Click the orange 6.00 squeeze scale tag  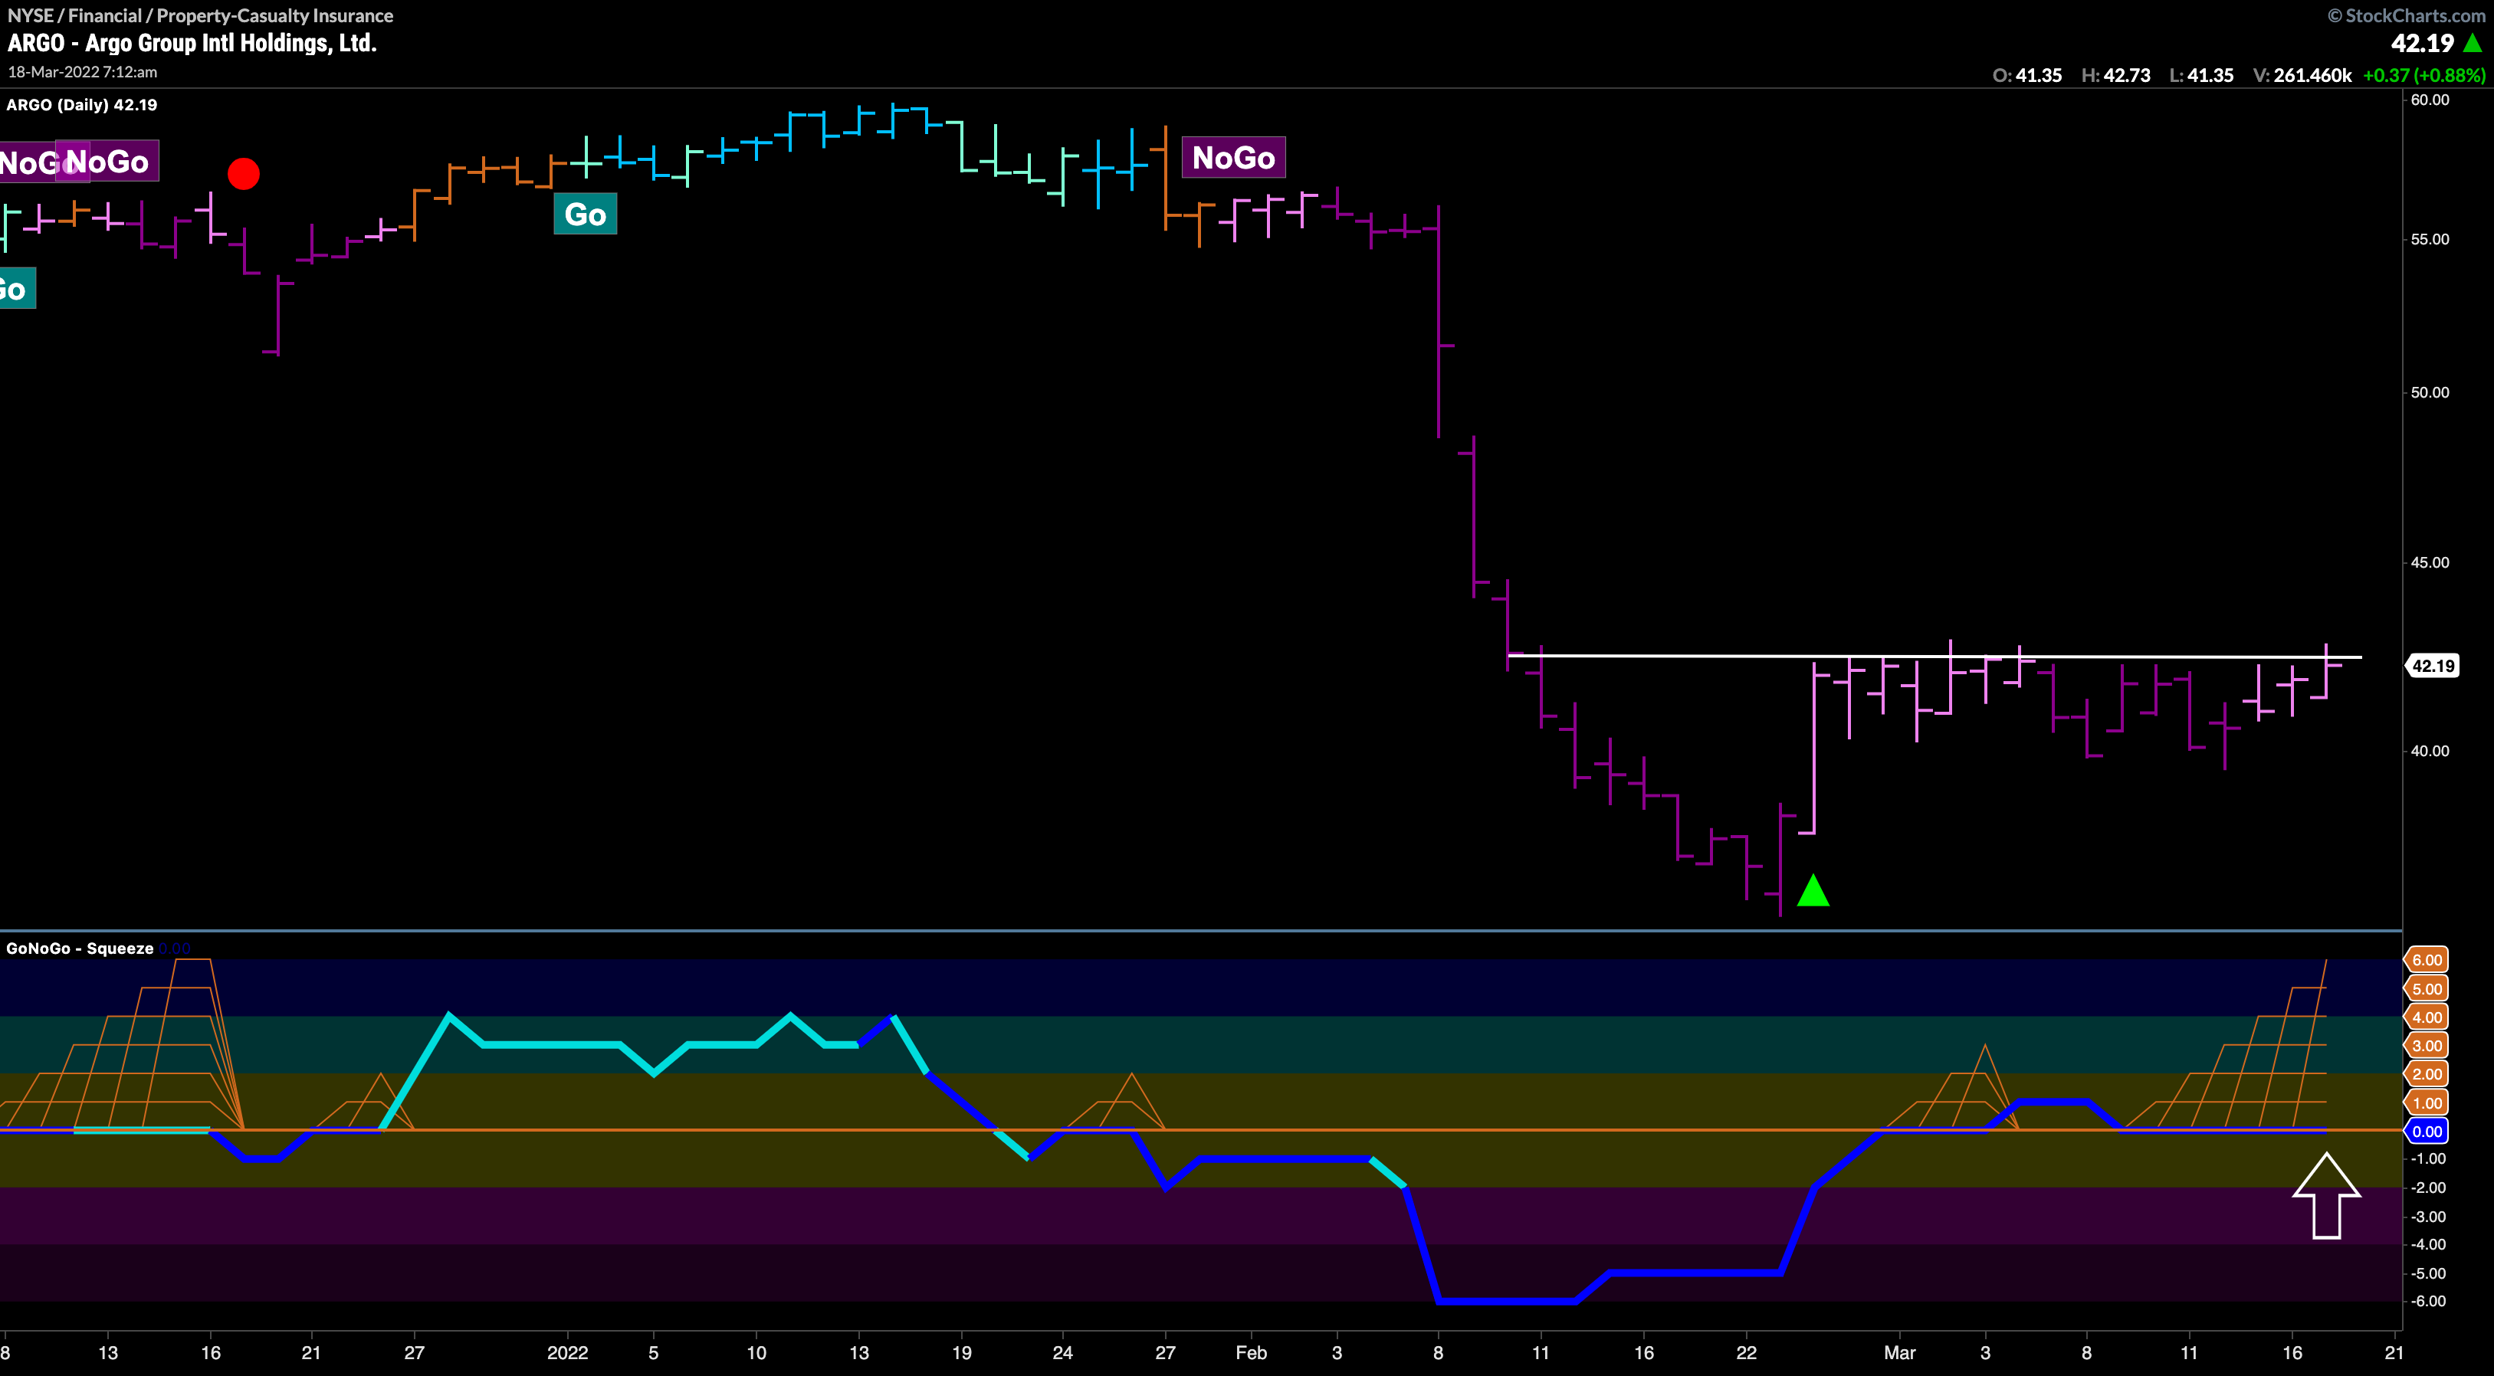pos(2427,960)
